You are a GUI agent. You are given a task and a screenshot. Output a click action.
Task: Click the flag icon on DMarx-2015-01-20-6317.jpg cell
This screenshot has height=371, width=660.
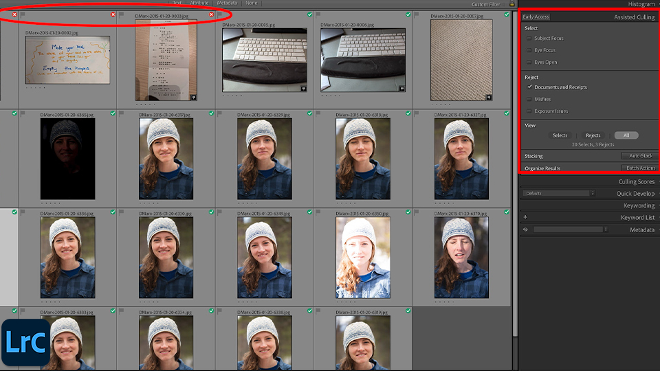point(121,113)
